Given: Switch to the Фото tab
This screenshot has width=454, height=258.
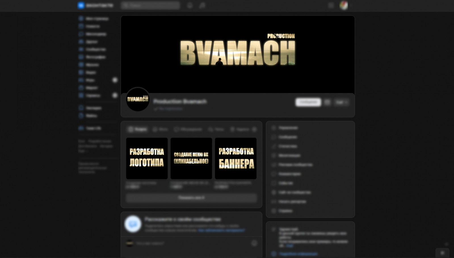Looking at the screenshot, I should tap(160, 129).
